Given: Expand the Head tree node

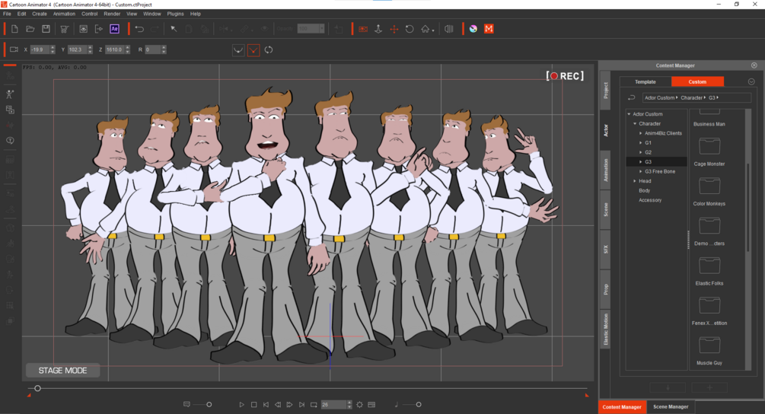Looking at the screenshot, I should coord(635,181).
